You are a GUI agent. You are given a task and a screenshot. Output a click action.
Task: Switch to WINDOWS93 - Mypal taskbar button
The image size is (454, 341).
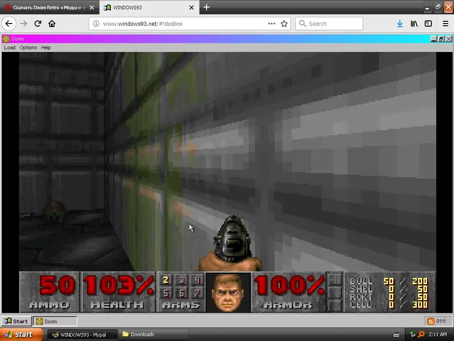click(82, 335)
